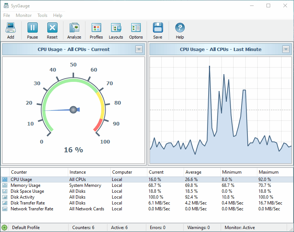Screen dimensions: 294x232
Task: Sort by the Current column header
Action: [166, 172]
